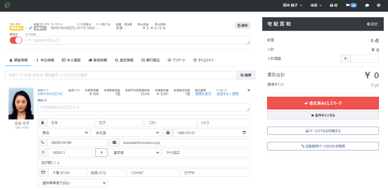Click the case code BDYK75LV0QTQ

pyautogui.click(x=63, y=28)
